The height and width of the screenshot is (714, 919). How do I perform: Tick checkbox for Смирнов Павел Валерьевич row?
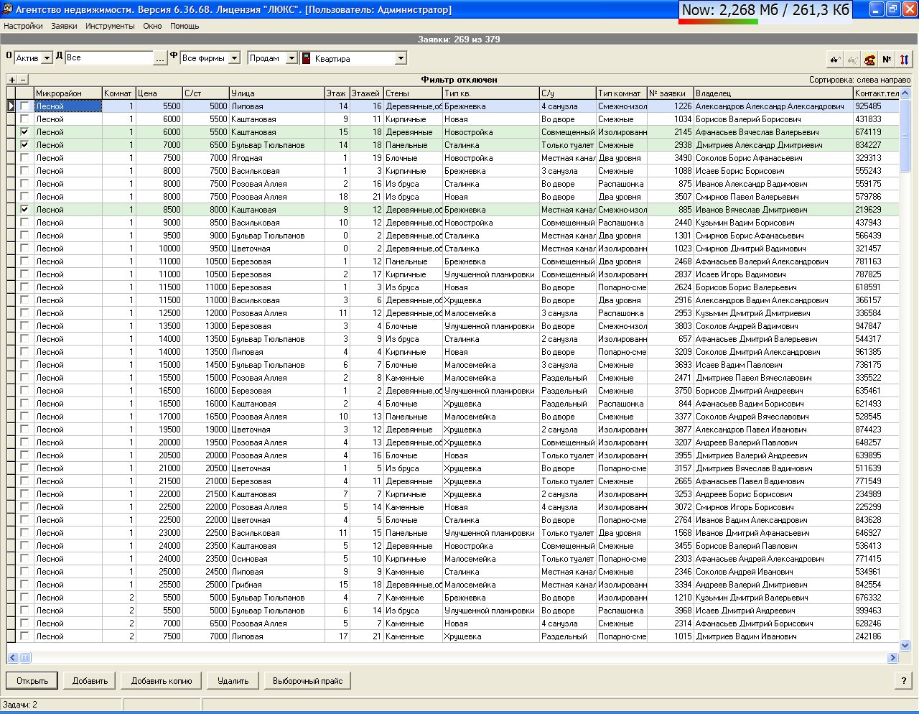click(25, 197)
